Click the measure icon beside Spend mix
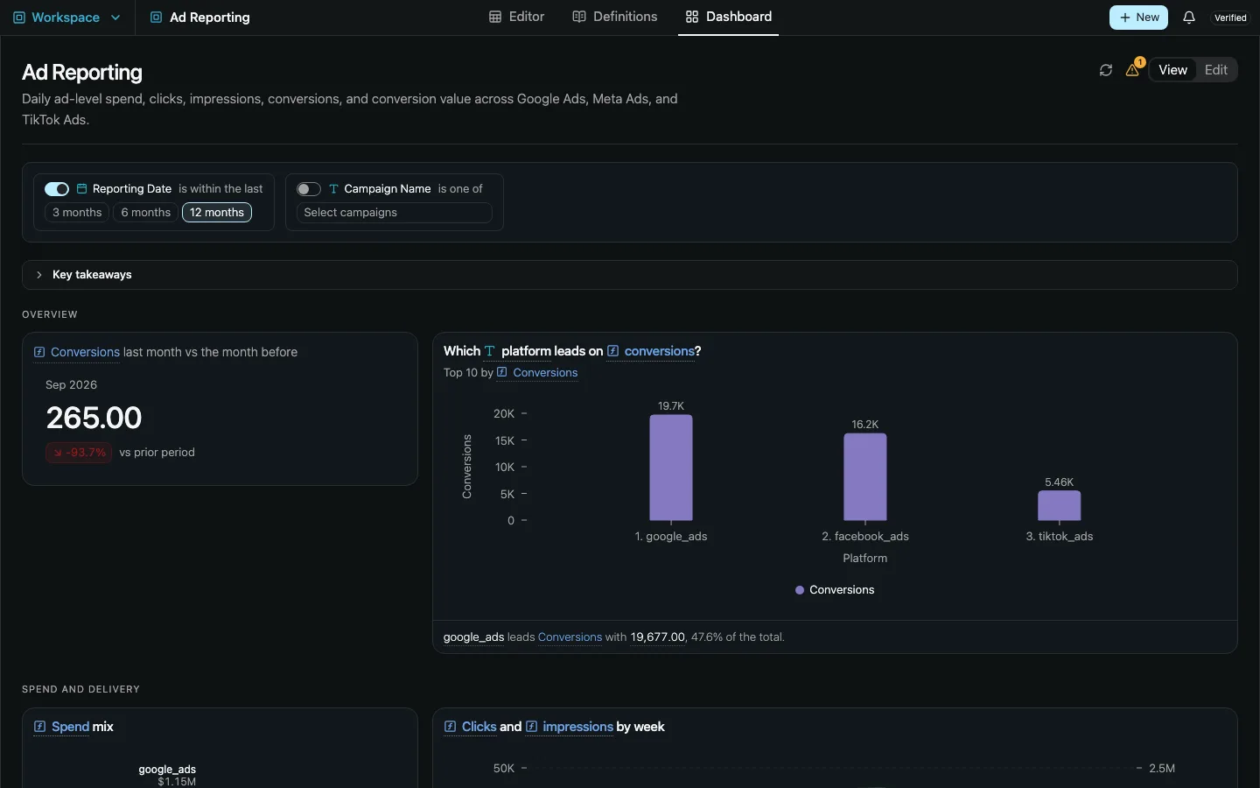The width and height of the screenshot is (1260, 788). [39, 727]
